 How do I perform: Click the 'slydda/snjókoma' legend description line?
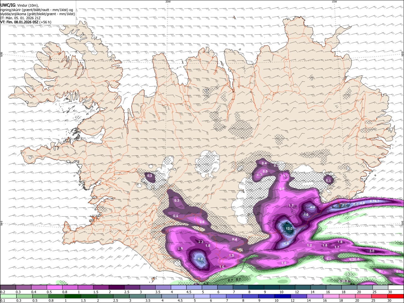pyautogui.click(x=38, y=14)
